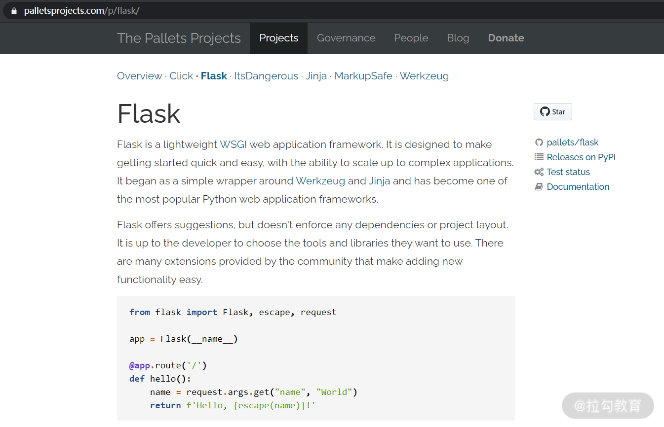The image size is (664, 427).
Task: Click the gears icon beside Test status
Action: pyautogui.click(x=539, y=172)
